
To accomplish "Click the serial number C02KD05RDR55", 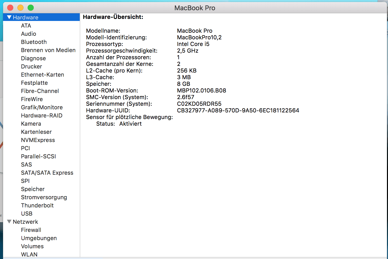I will click(x=199, y=104).
